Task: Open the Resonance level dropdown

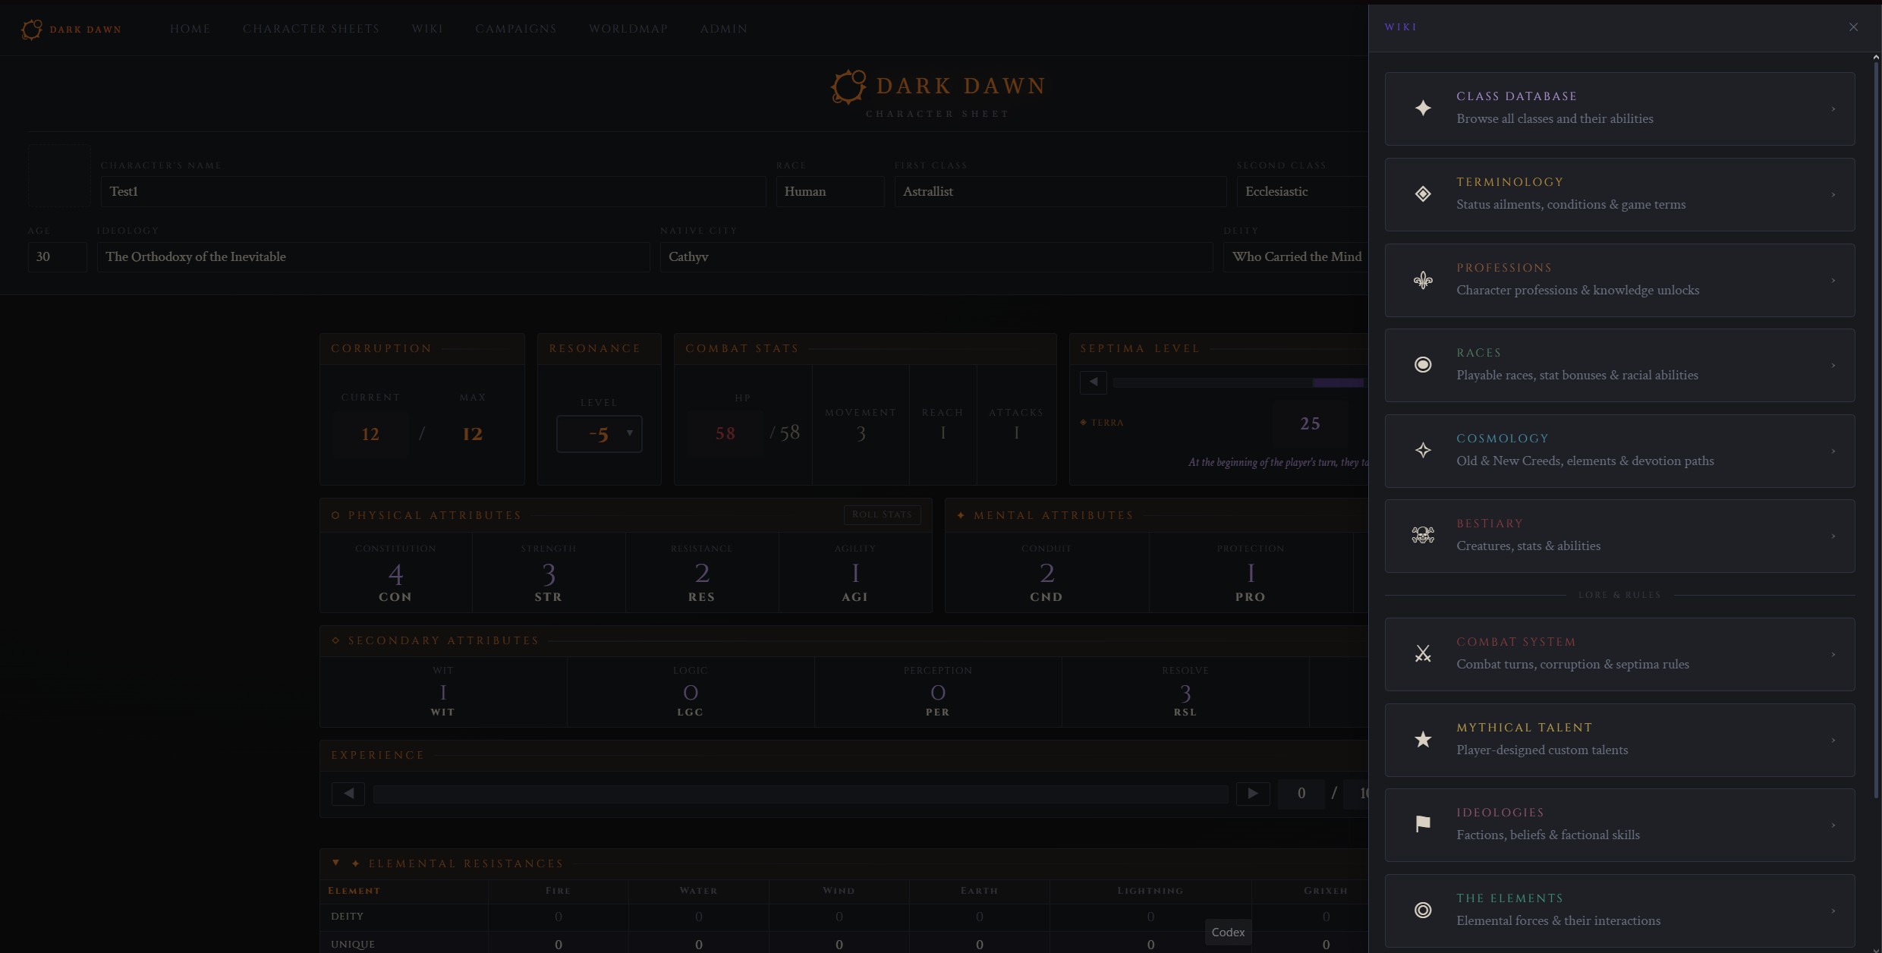Action: [x=599, y=434]
